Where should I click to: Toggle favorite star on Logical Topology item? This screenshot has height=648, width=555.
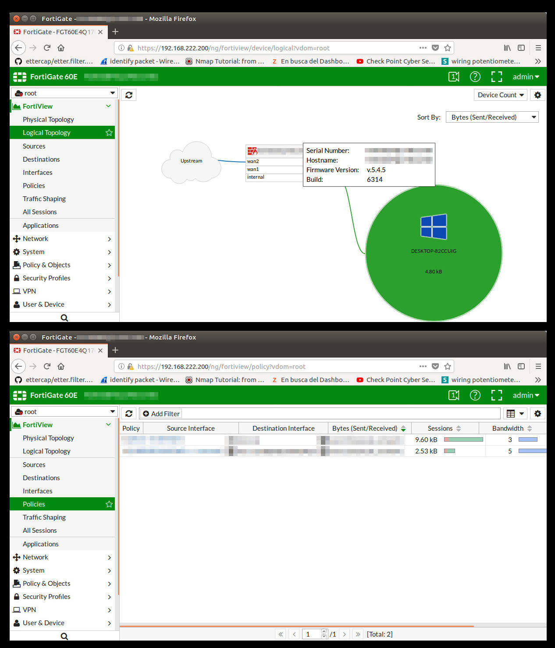109,133
